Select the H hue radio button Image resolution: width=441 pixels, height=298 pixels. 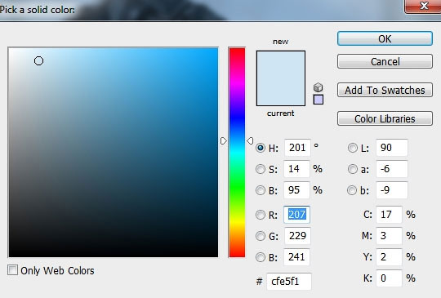pyautogui.click(x=261, y=148)
